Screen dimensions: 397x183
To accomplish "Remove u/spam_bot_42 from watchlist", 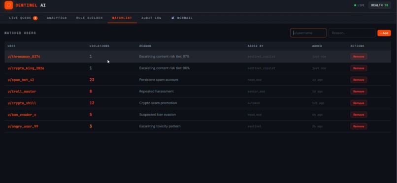I will pyautogui.click(x=359, y=80).
